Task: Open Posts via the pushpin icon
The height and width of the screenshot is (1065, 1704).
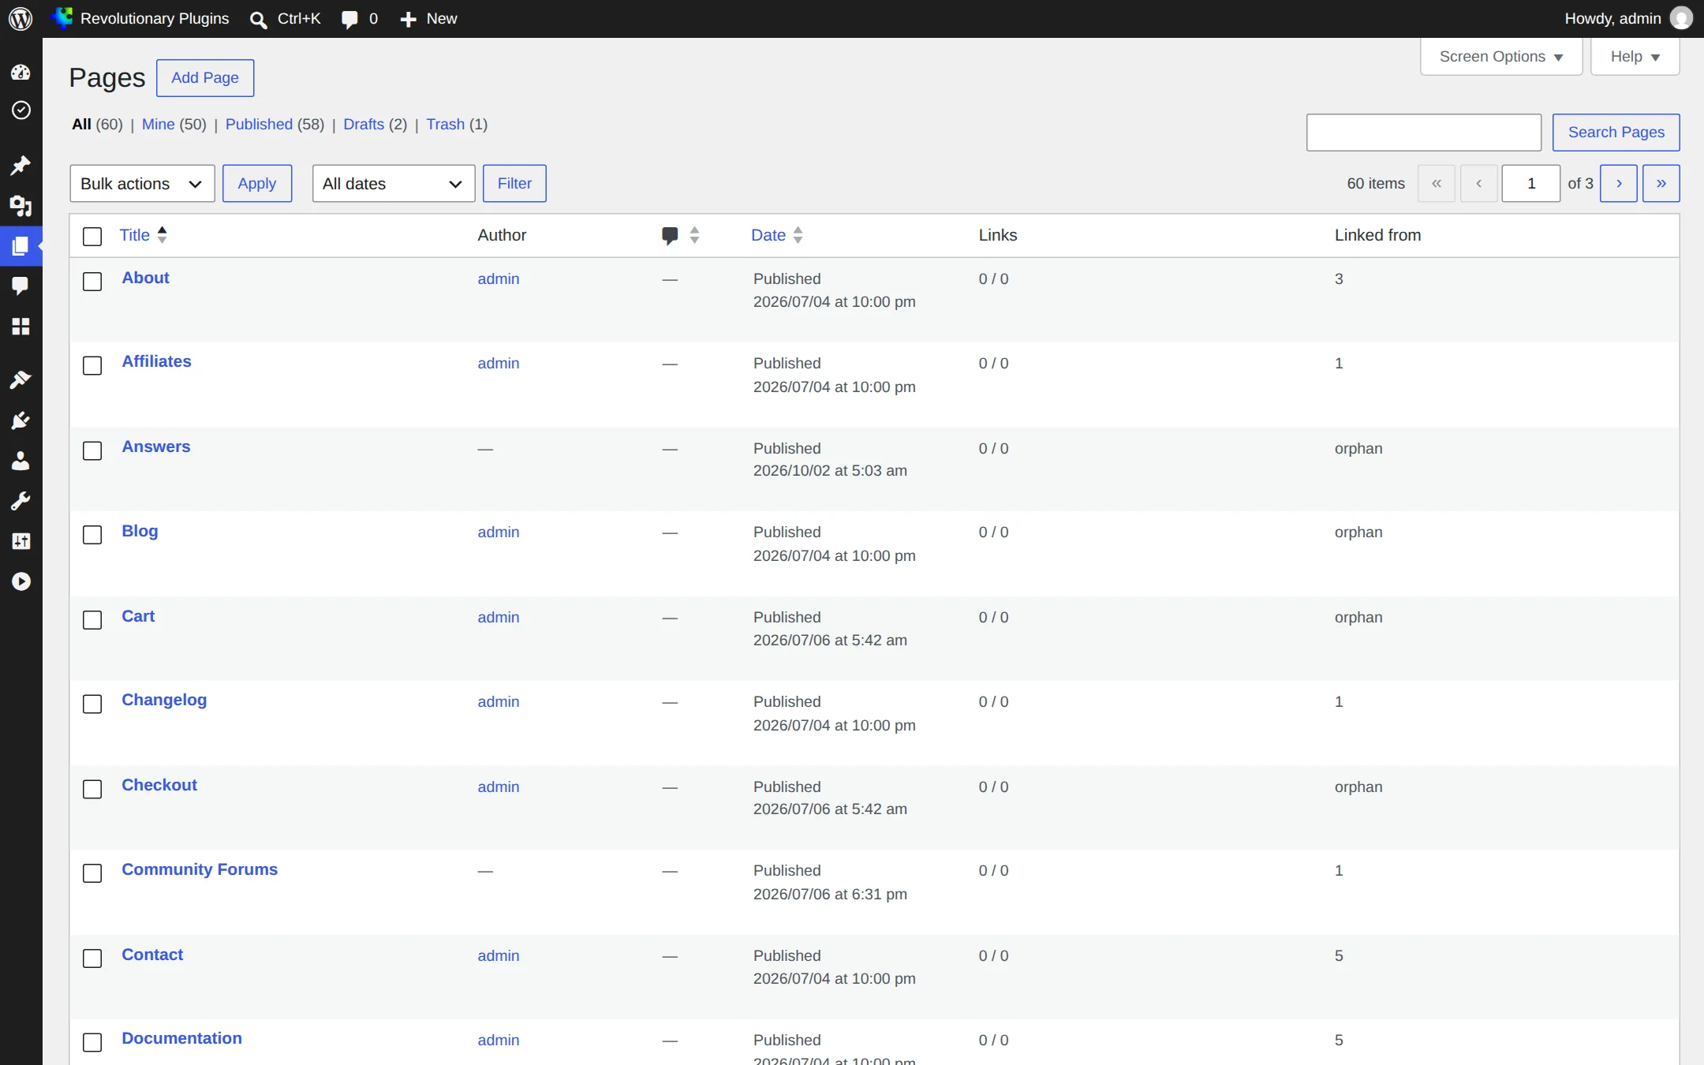Action: [21, 165]
